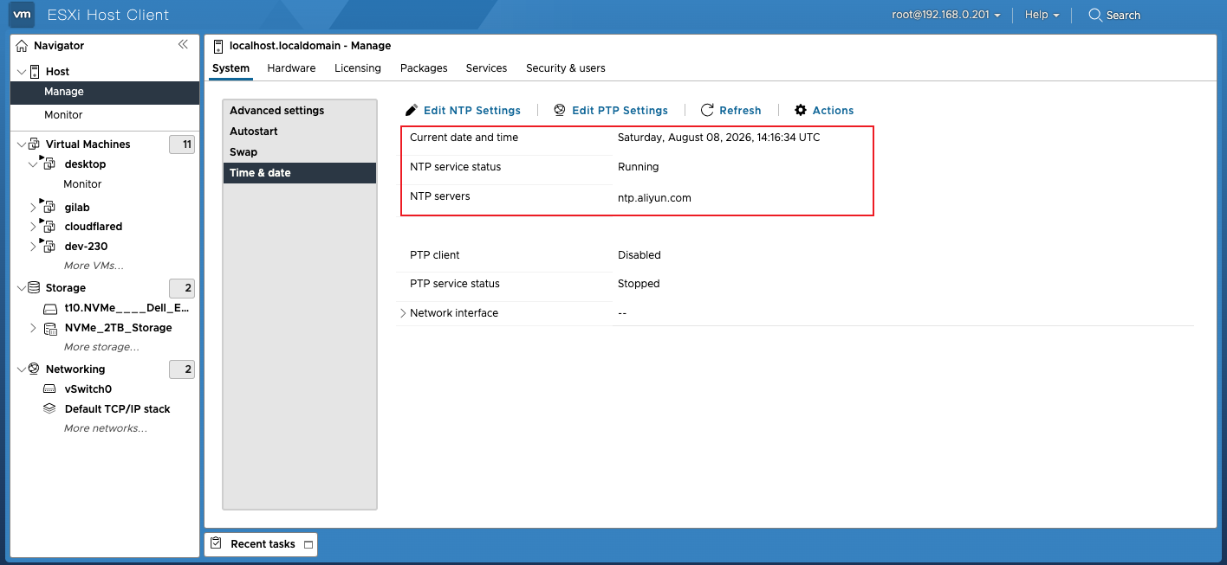Open the More storage... link
The width and height of the screenshot is (1227, 565).
(x=101, y=347)
